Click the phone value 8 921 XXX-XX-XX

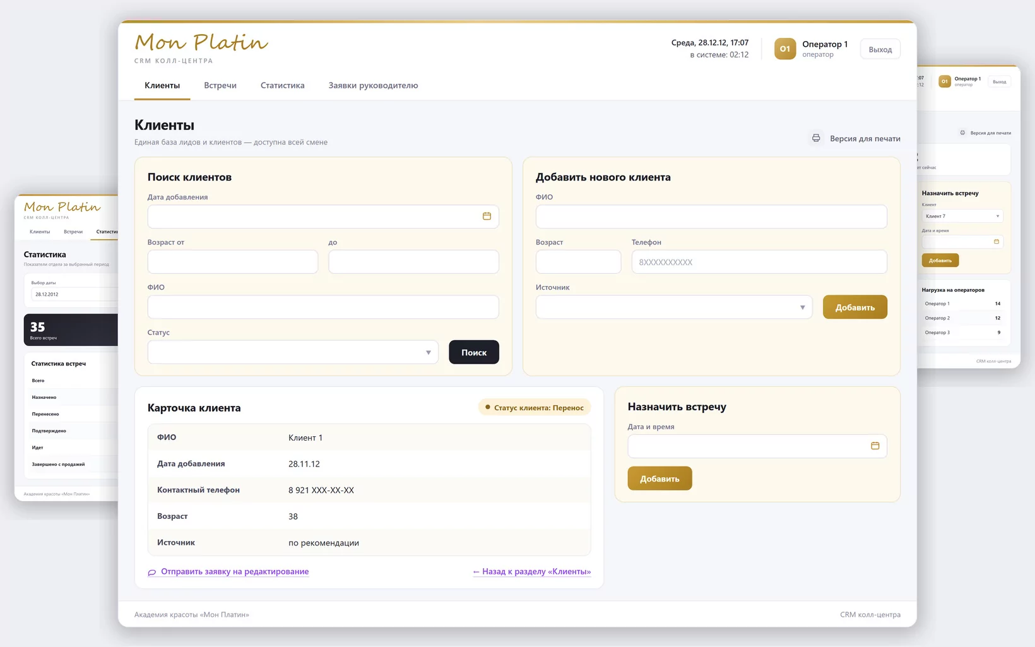tap(321, 490)
